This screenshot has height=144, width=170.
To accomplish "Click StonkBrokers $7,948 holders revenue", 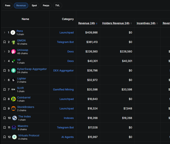I will (128, 108).
